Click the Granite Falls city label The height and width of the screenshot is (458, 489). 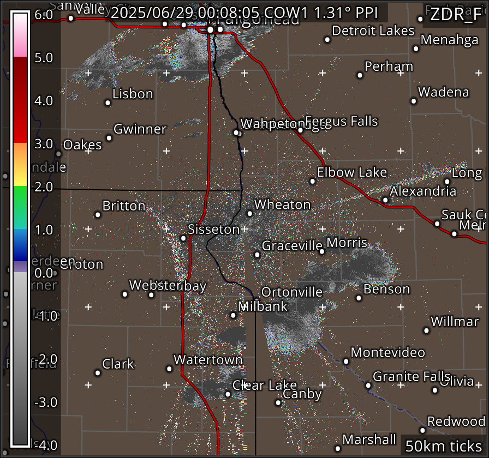point(412,377)
